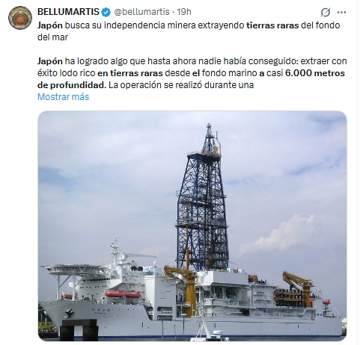Click the BELLUMARTIS display name
The image size is (360, 345).
pos(68,12)
